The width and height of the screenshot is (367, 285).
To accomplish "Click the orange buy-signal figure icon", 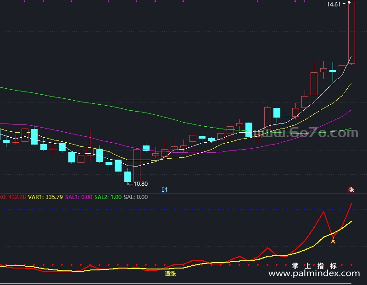I will click(x=333, y=241).
